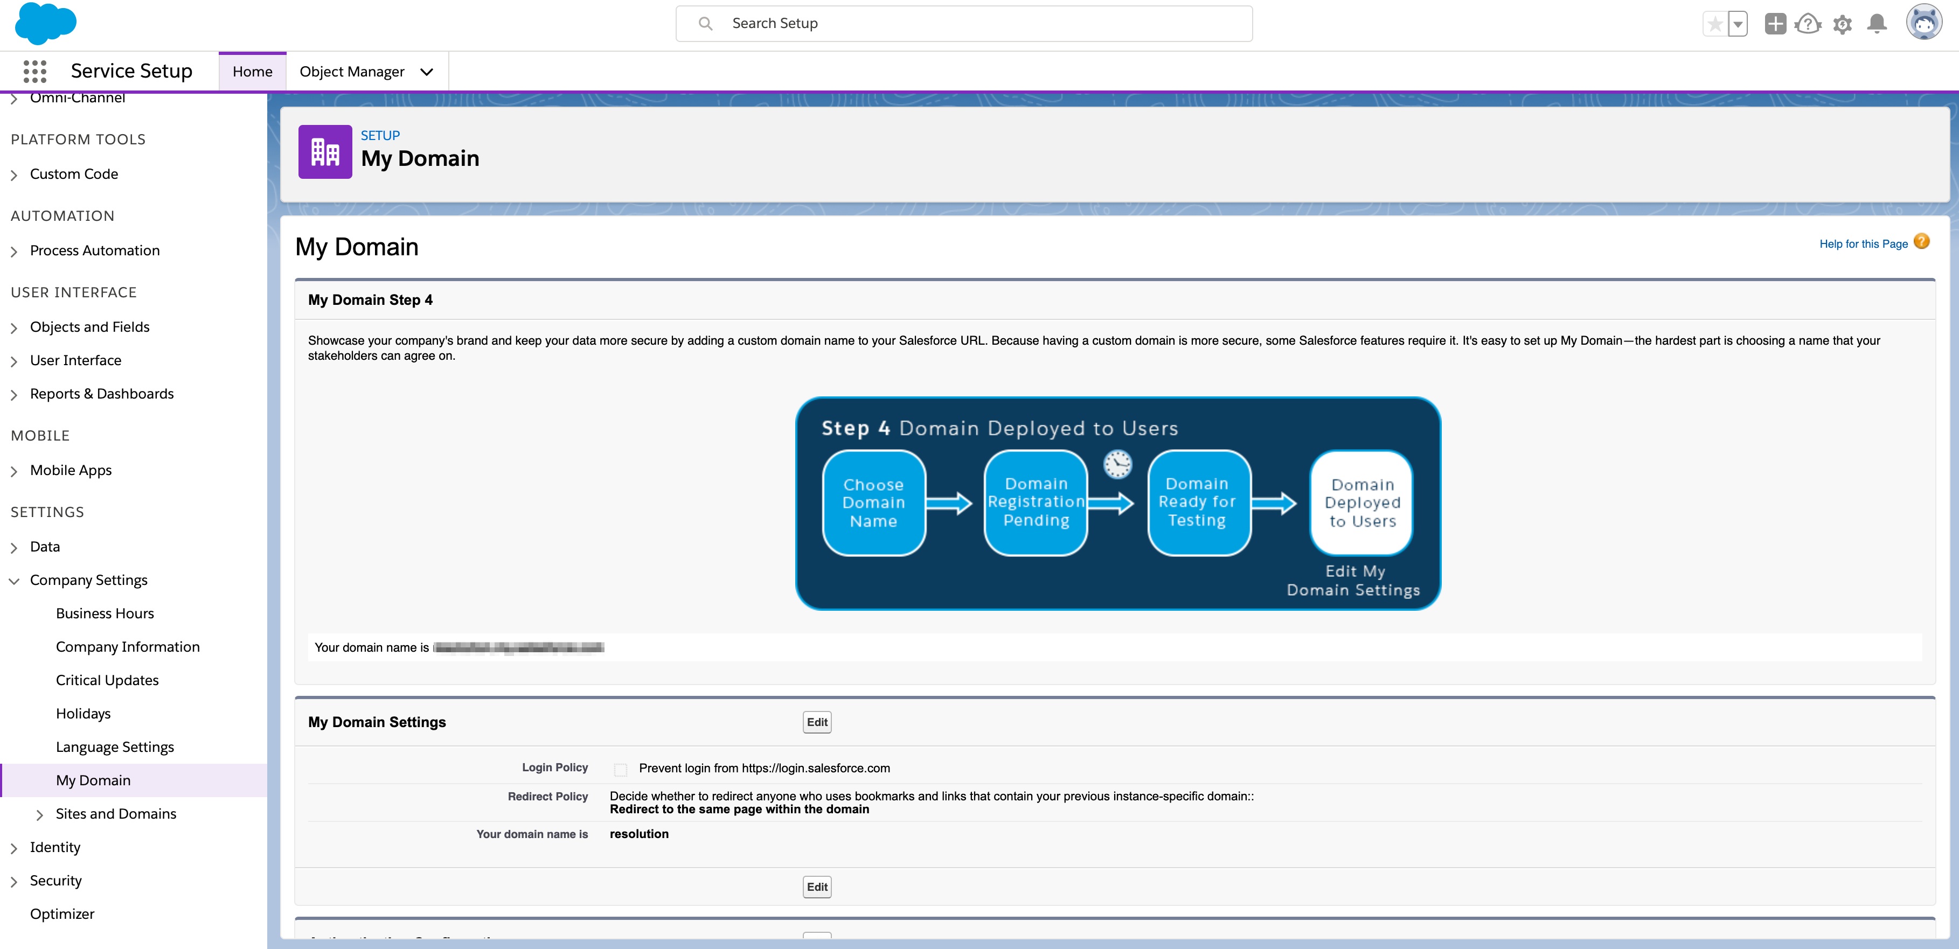The width and height of the screenshot is (1959, 949).
Task: Click 'Edit My Domain Settings' diagram text
Action: point(1353,581)
